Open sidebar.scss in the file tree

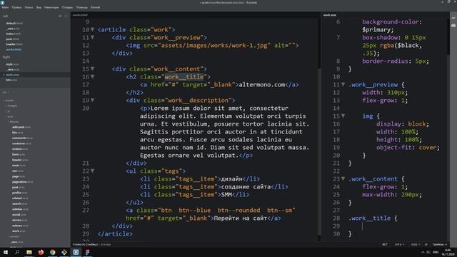pos(20,209)
